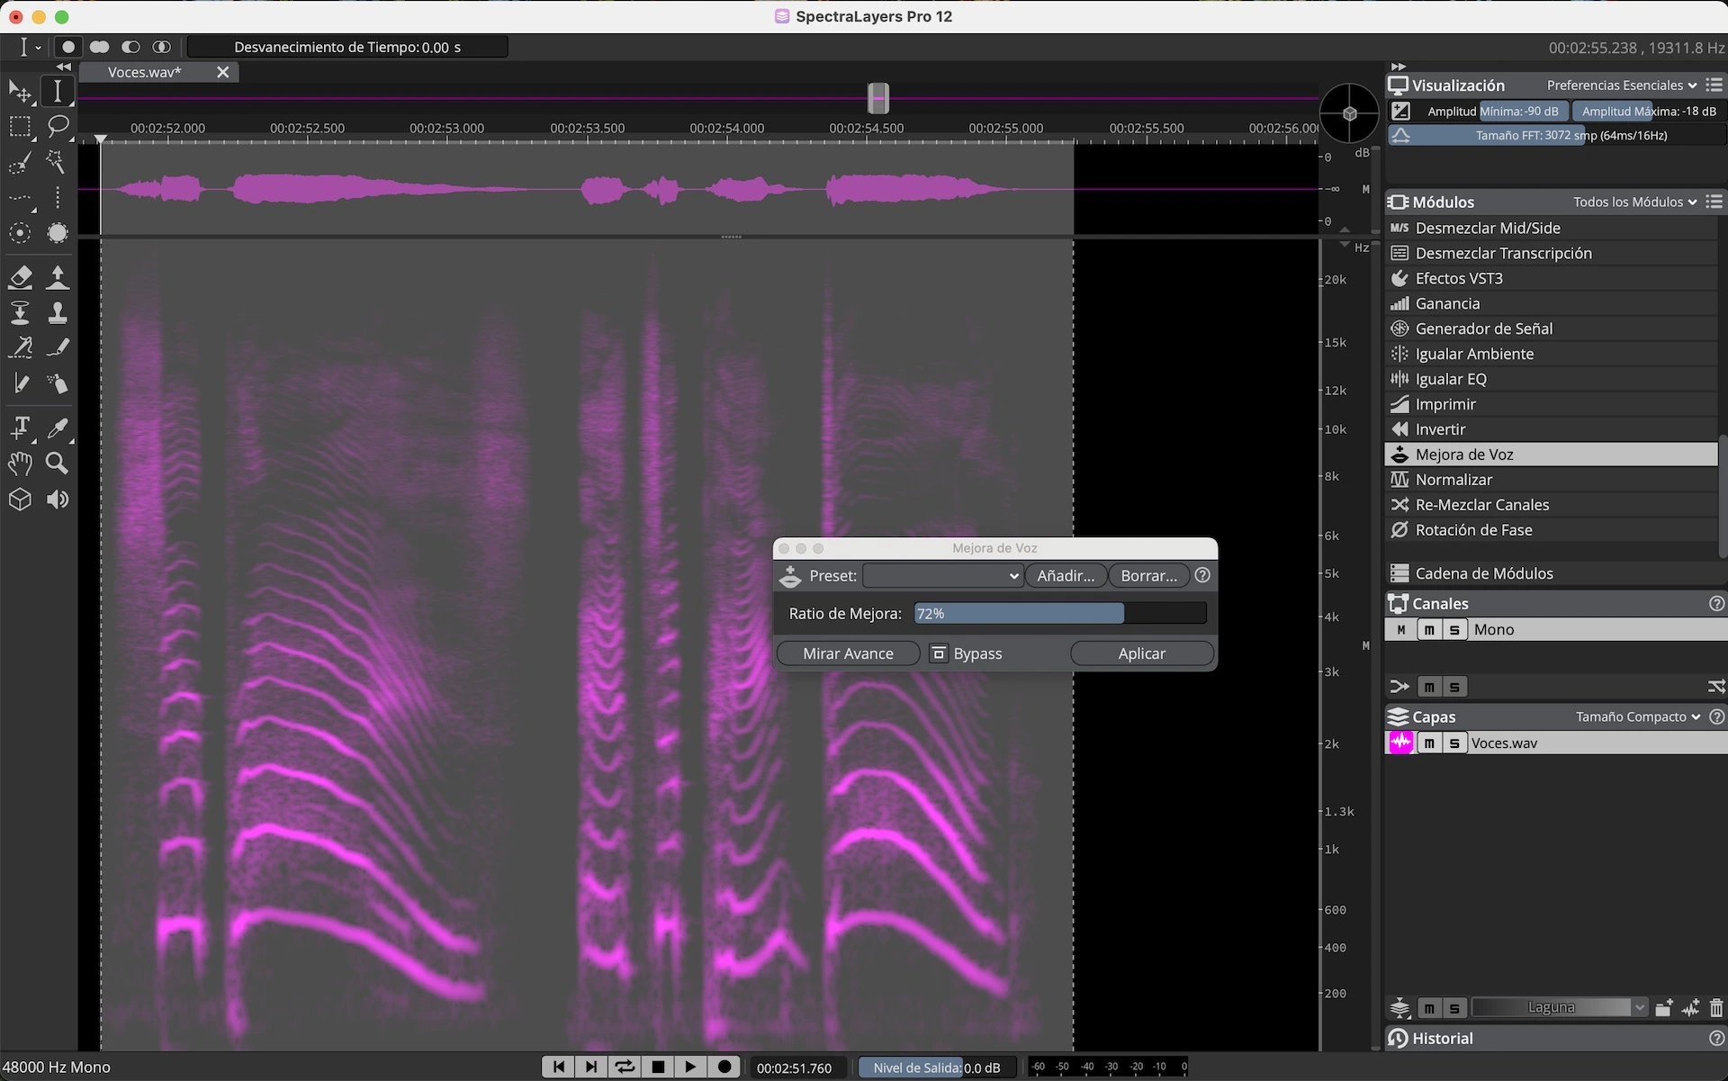Open the Tamaño Compacto dropdown
1728x1081 pixels.
click(1637, 717)
